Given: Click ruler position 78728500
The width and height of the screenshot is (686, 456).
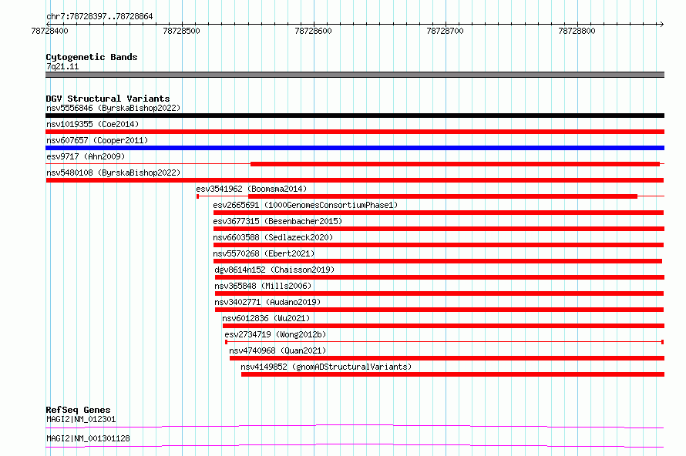Looking at the screenshot, I should [x=182, y=31].
